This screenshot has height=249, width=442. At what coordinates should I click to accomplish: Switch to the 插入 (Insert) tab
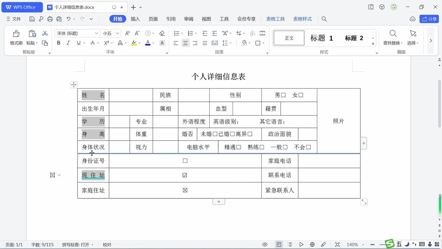[135, 19]
